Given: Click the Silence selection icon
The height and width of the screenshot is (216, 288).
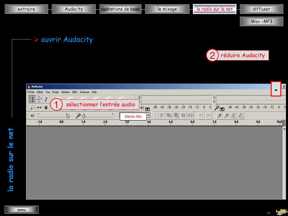Looking at the screenshot, I should tap(190, 115).
